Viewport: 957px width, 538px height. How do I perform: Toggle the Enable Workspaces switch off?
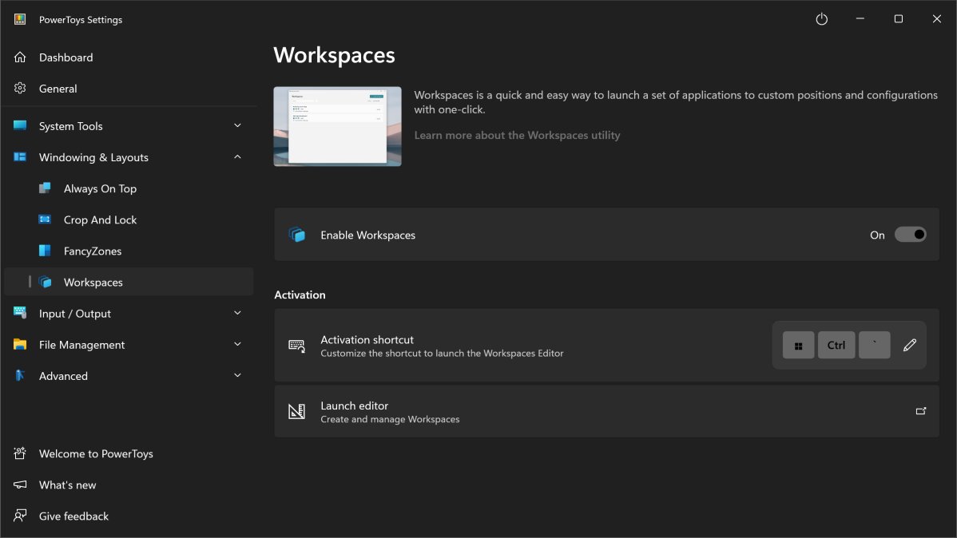(910, 235)
